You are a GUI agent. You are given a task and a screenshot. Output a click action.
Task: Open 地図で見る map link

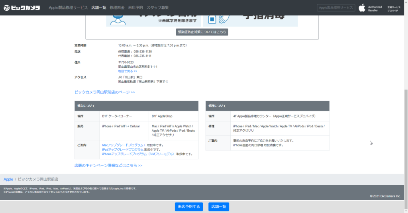coord(127,71)
